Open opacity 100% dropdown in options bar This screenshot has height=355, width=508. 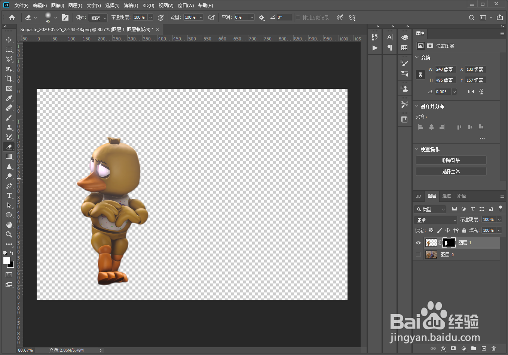pyautogui.click(x=150, y=18)
